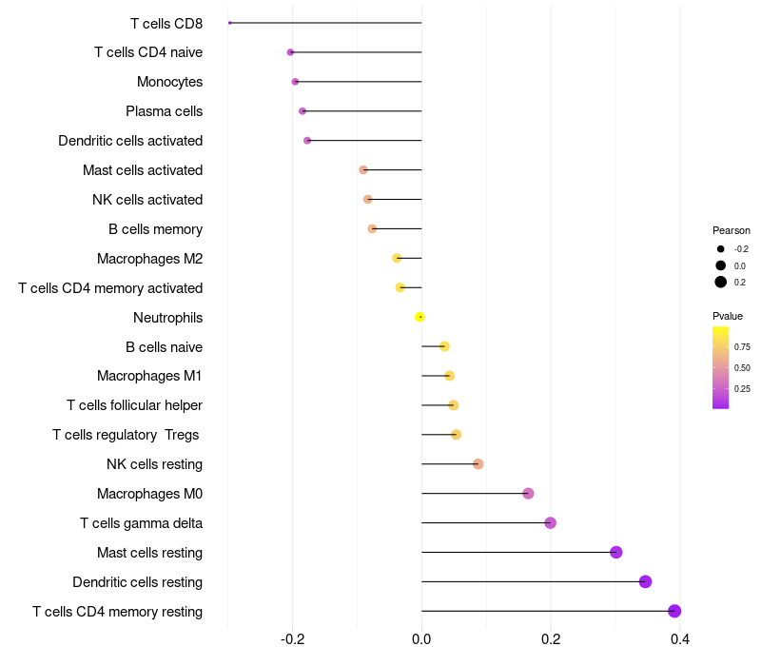
Task: Click the Pvalue gradient color bar
Action: click(x=721, y=367)
